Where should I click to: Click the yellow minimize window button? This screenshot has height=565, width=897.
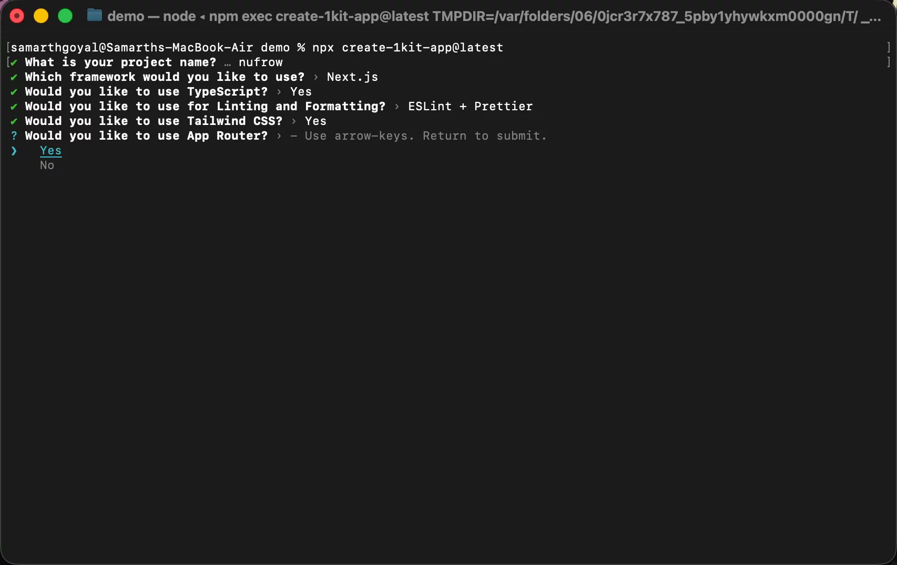[41, 16]
